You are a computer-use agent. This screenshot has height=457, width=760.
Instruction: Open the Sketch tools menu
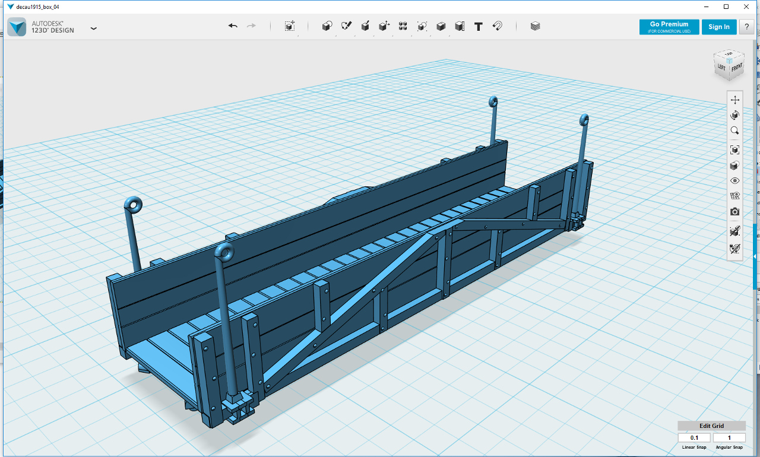[x=346, y=26]
